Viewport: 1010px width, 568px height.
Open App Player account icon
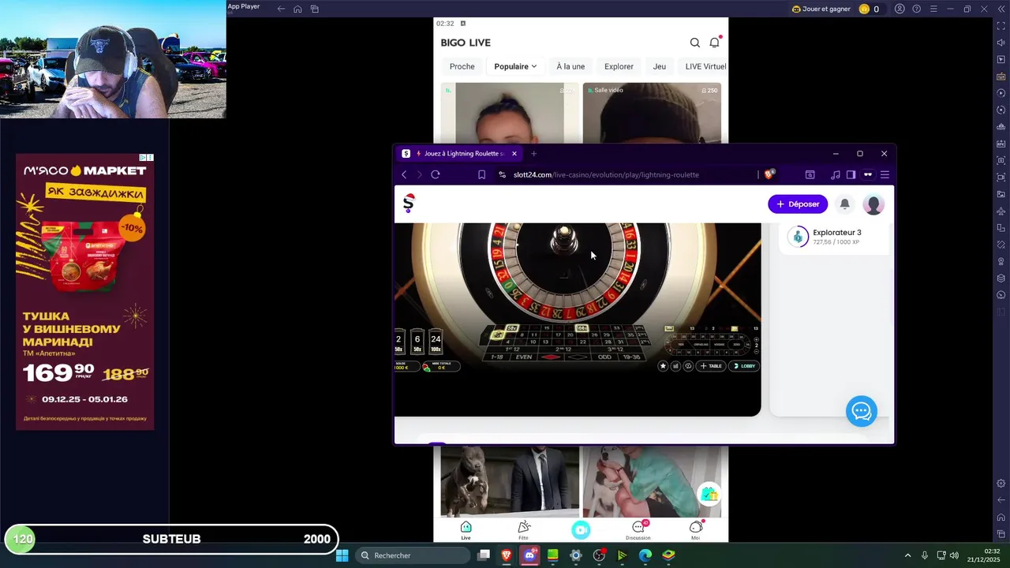(x=900, y=9)
